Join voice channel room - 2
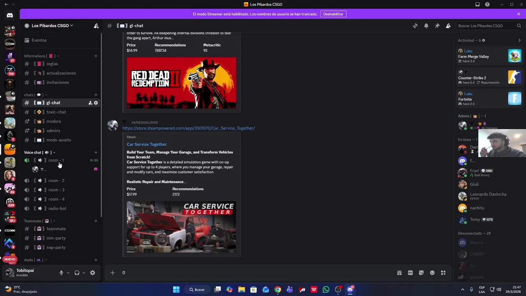526x296 pixels. point(61,180)
